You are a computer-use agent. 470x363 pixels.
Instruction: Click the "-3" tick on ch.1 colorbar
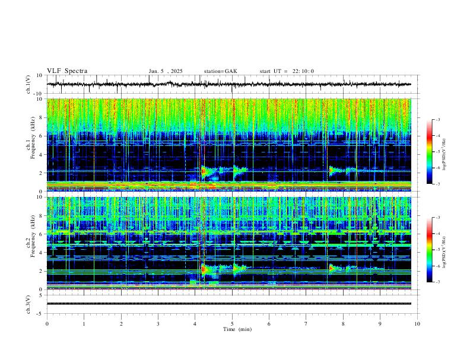pyautogui.click(x=437, y=119)
